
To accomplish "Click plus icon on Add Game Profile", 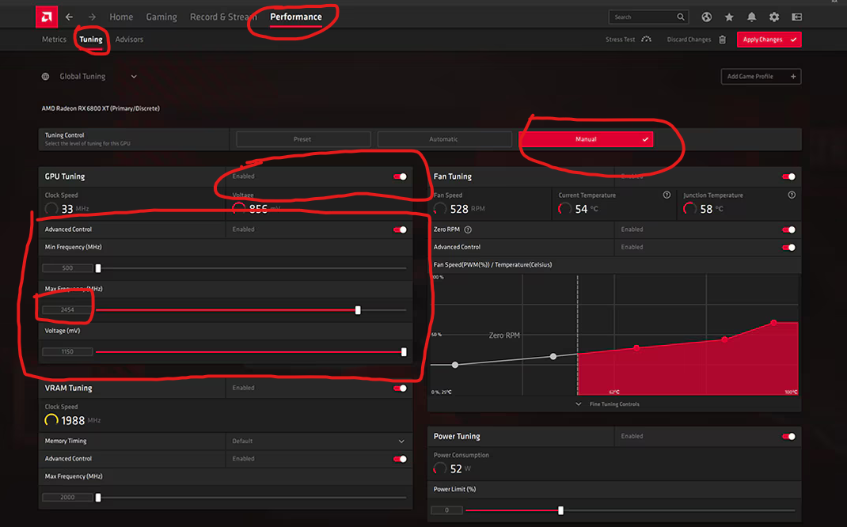I will pos(793,77).
